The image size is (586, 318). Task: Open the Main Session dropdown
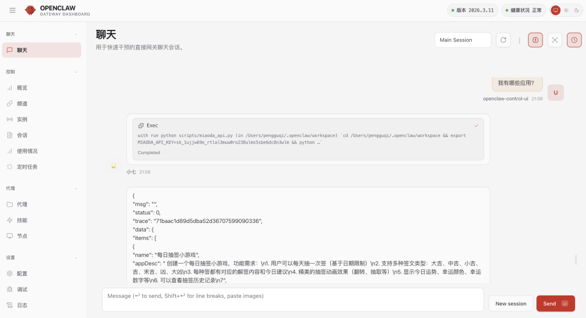463,40
